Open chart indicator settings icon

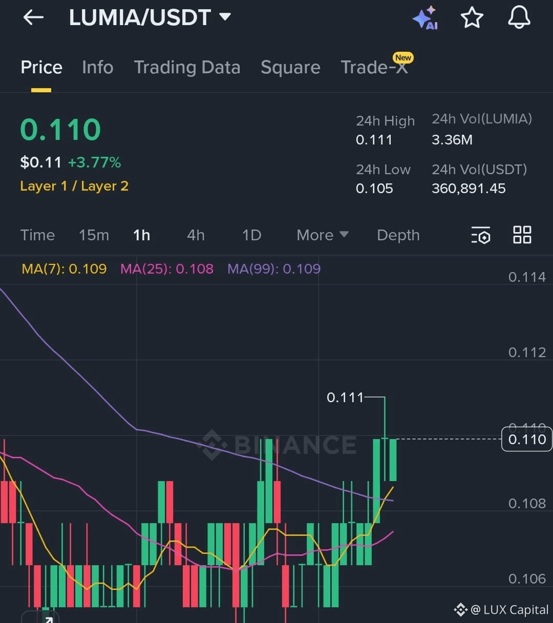pos(480,235)
